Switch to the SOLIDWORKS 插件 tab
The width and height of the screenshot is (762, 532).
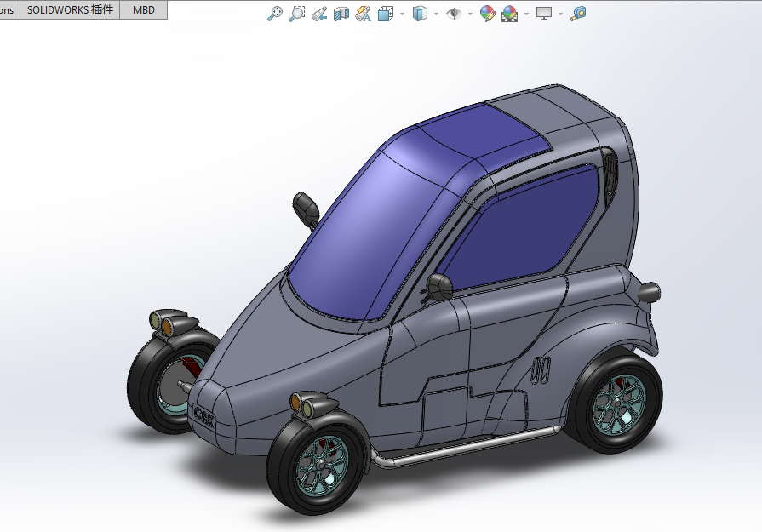(x=70, y=10)
